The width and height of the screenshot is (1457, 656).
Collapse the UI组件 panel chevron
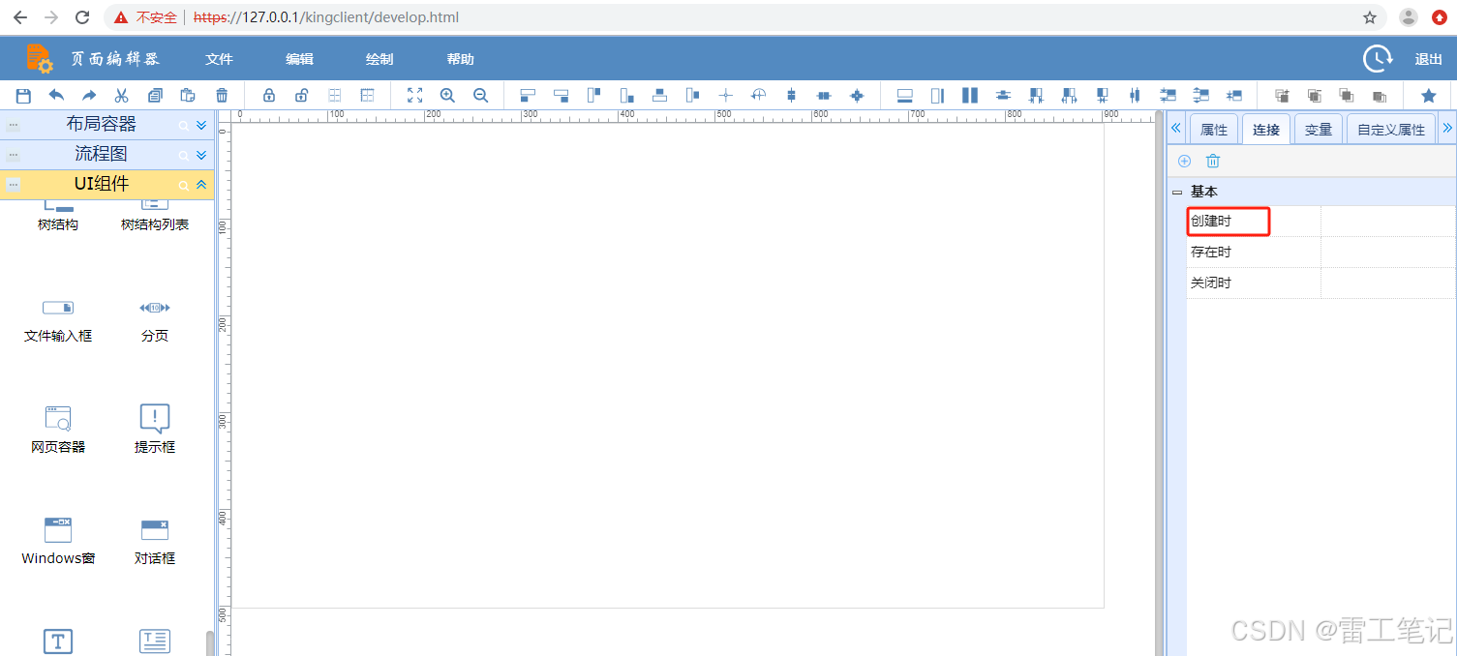click(201, 185)
